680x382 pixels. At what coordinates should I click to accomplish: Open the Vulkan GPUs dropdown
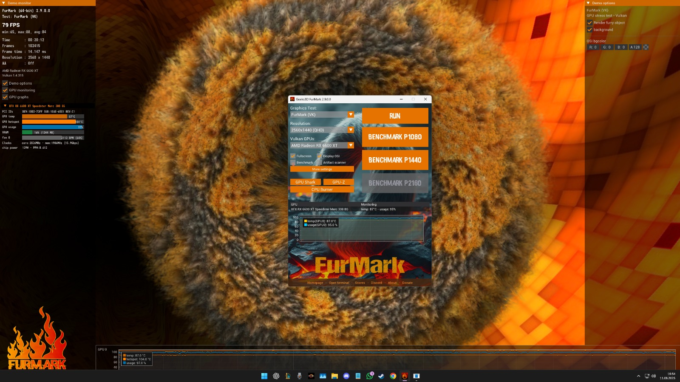tap(322, 145)
